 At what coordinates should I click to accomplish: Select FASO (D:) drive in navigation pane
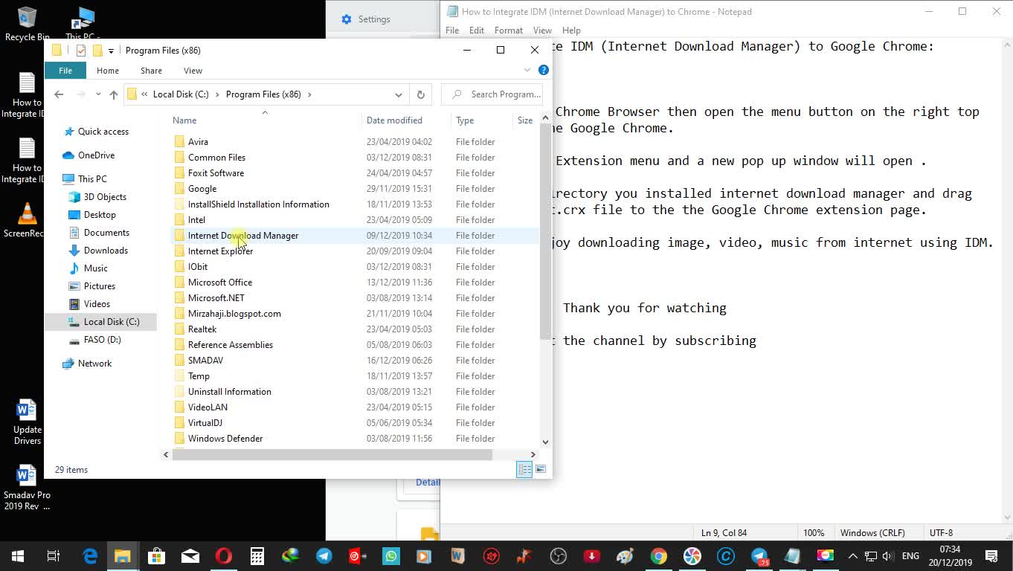coord(102,340)
